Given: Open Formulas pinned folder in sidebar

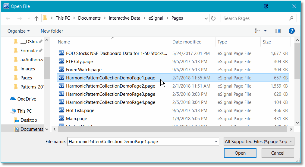Looking at the screenshot, I should click(29, 51).
